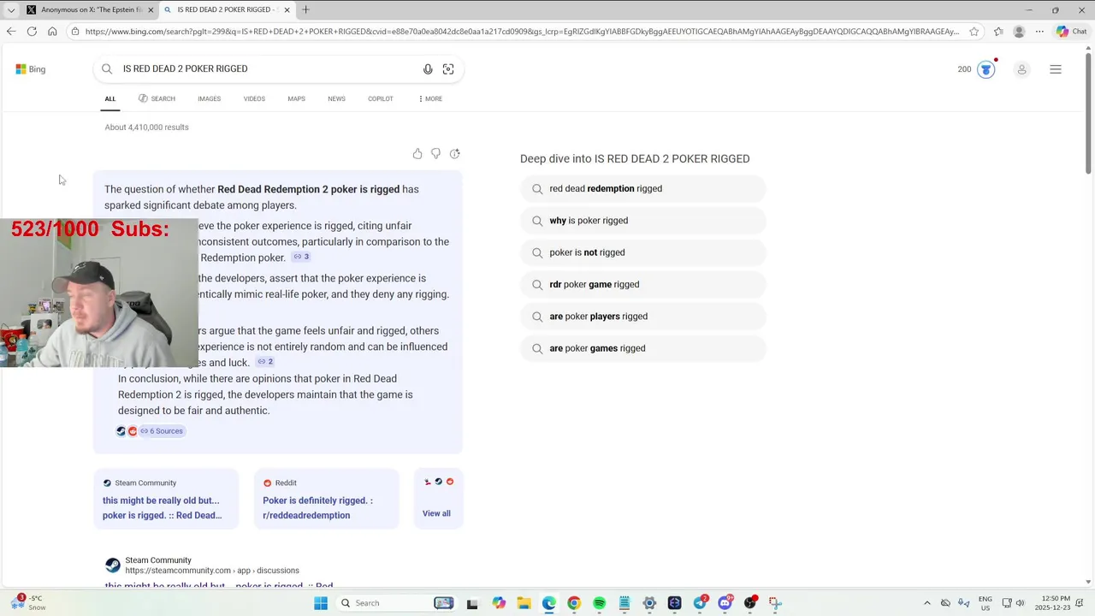Open Spotify from taskbar

click(x=599, y=603)
